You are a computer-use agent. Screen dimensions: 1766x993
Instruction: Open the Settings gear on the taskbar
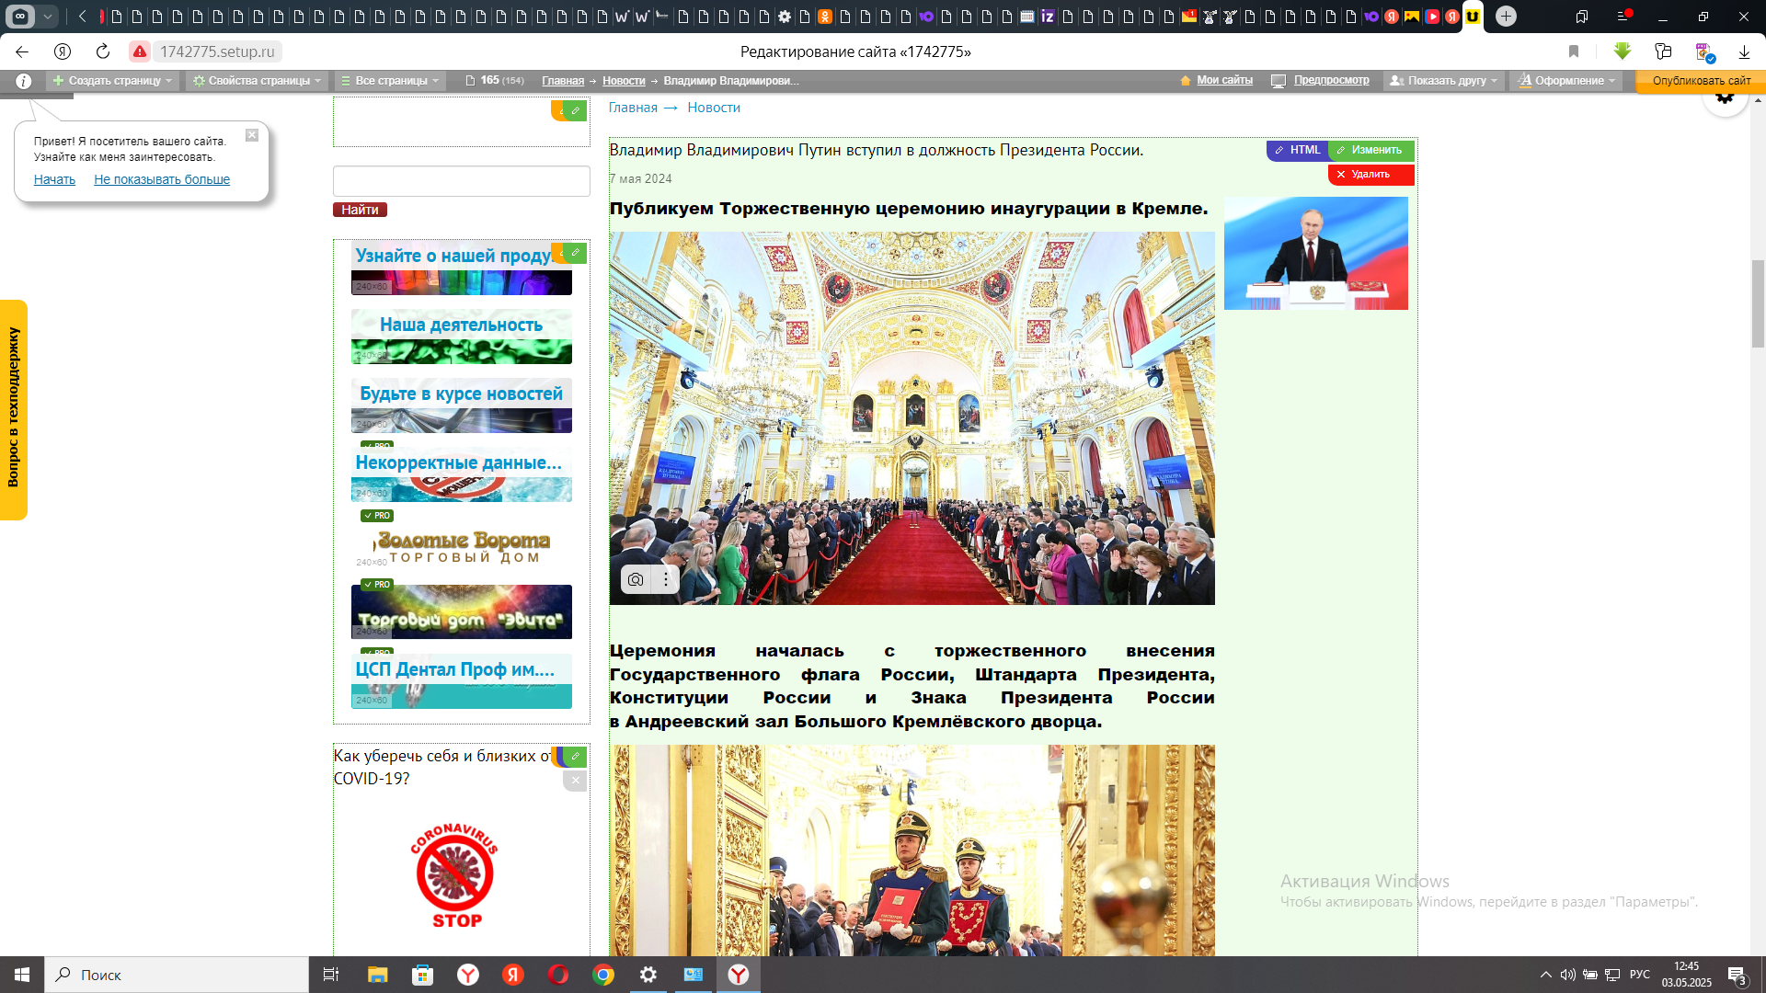[x=648, y=975]
